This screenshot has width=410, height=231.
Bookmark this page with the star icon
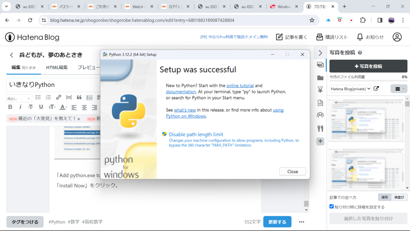312,20
